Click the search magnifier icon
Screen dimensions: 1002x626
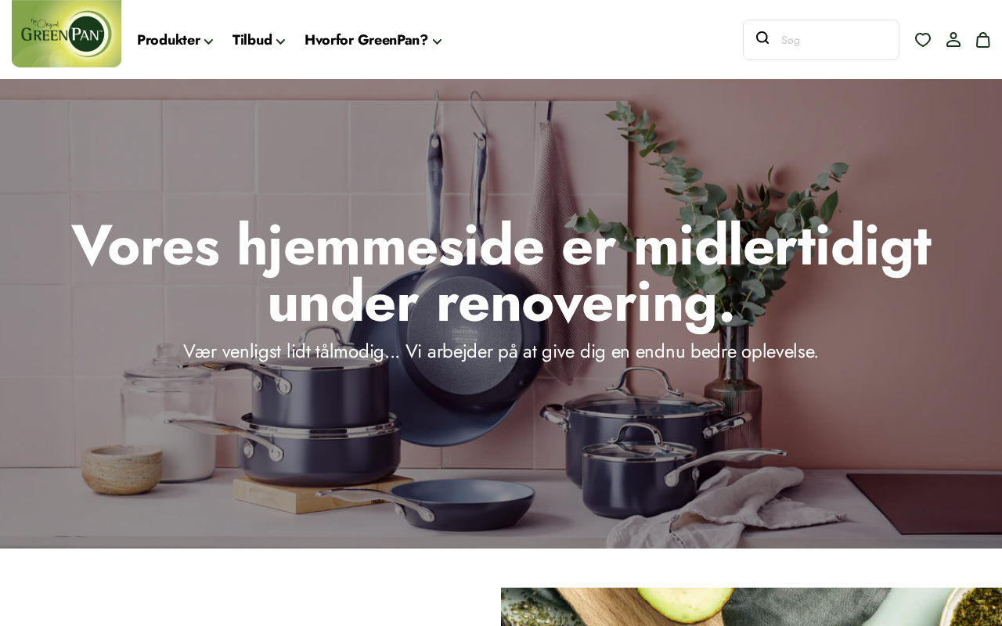pos(762,38)
